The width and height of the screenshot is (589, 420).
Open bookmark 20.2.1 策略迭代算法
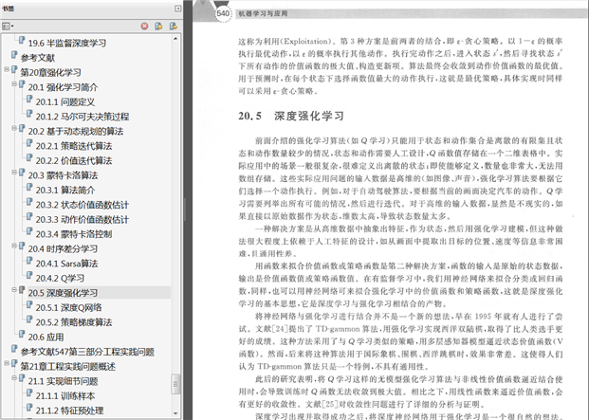[x=74, y=146]
